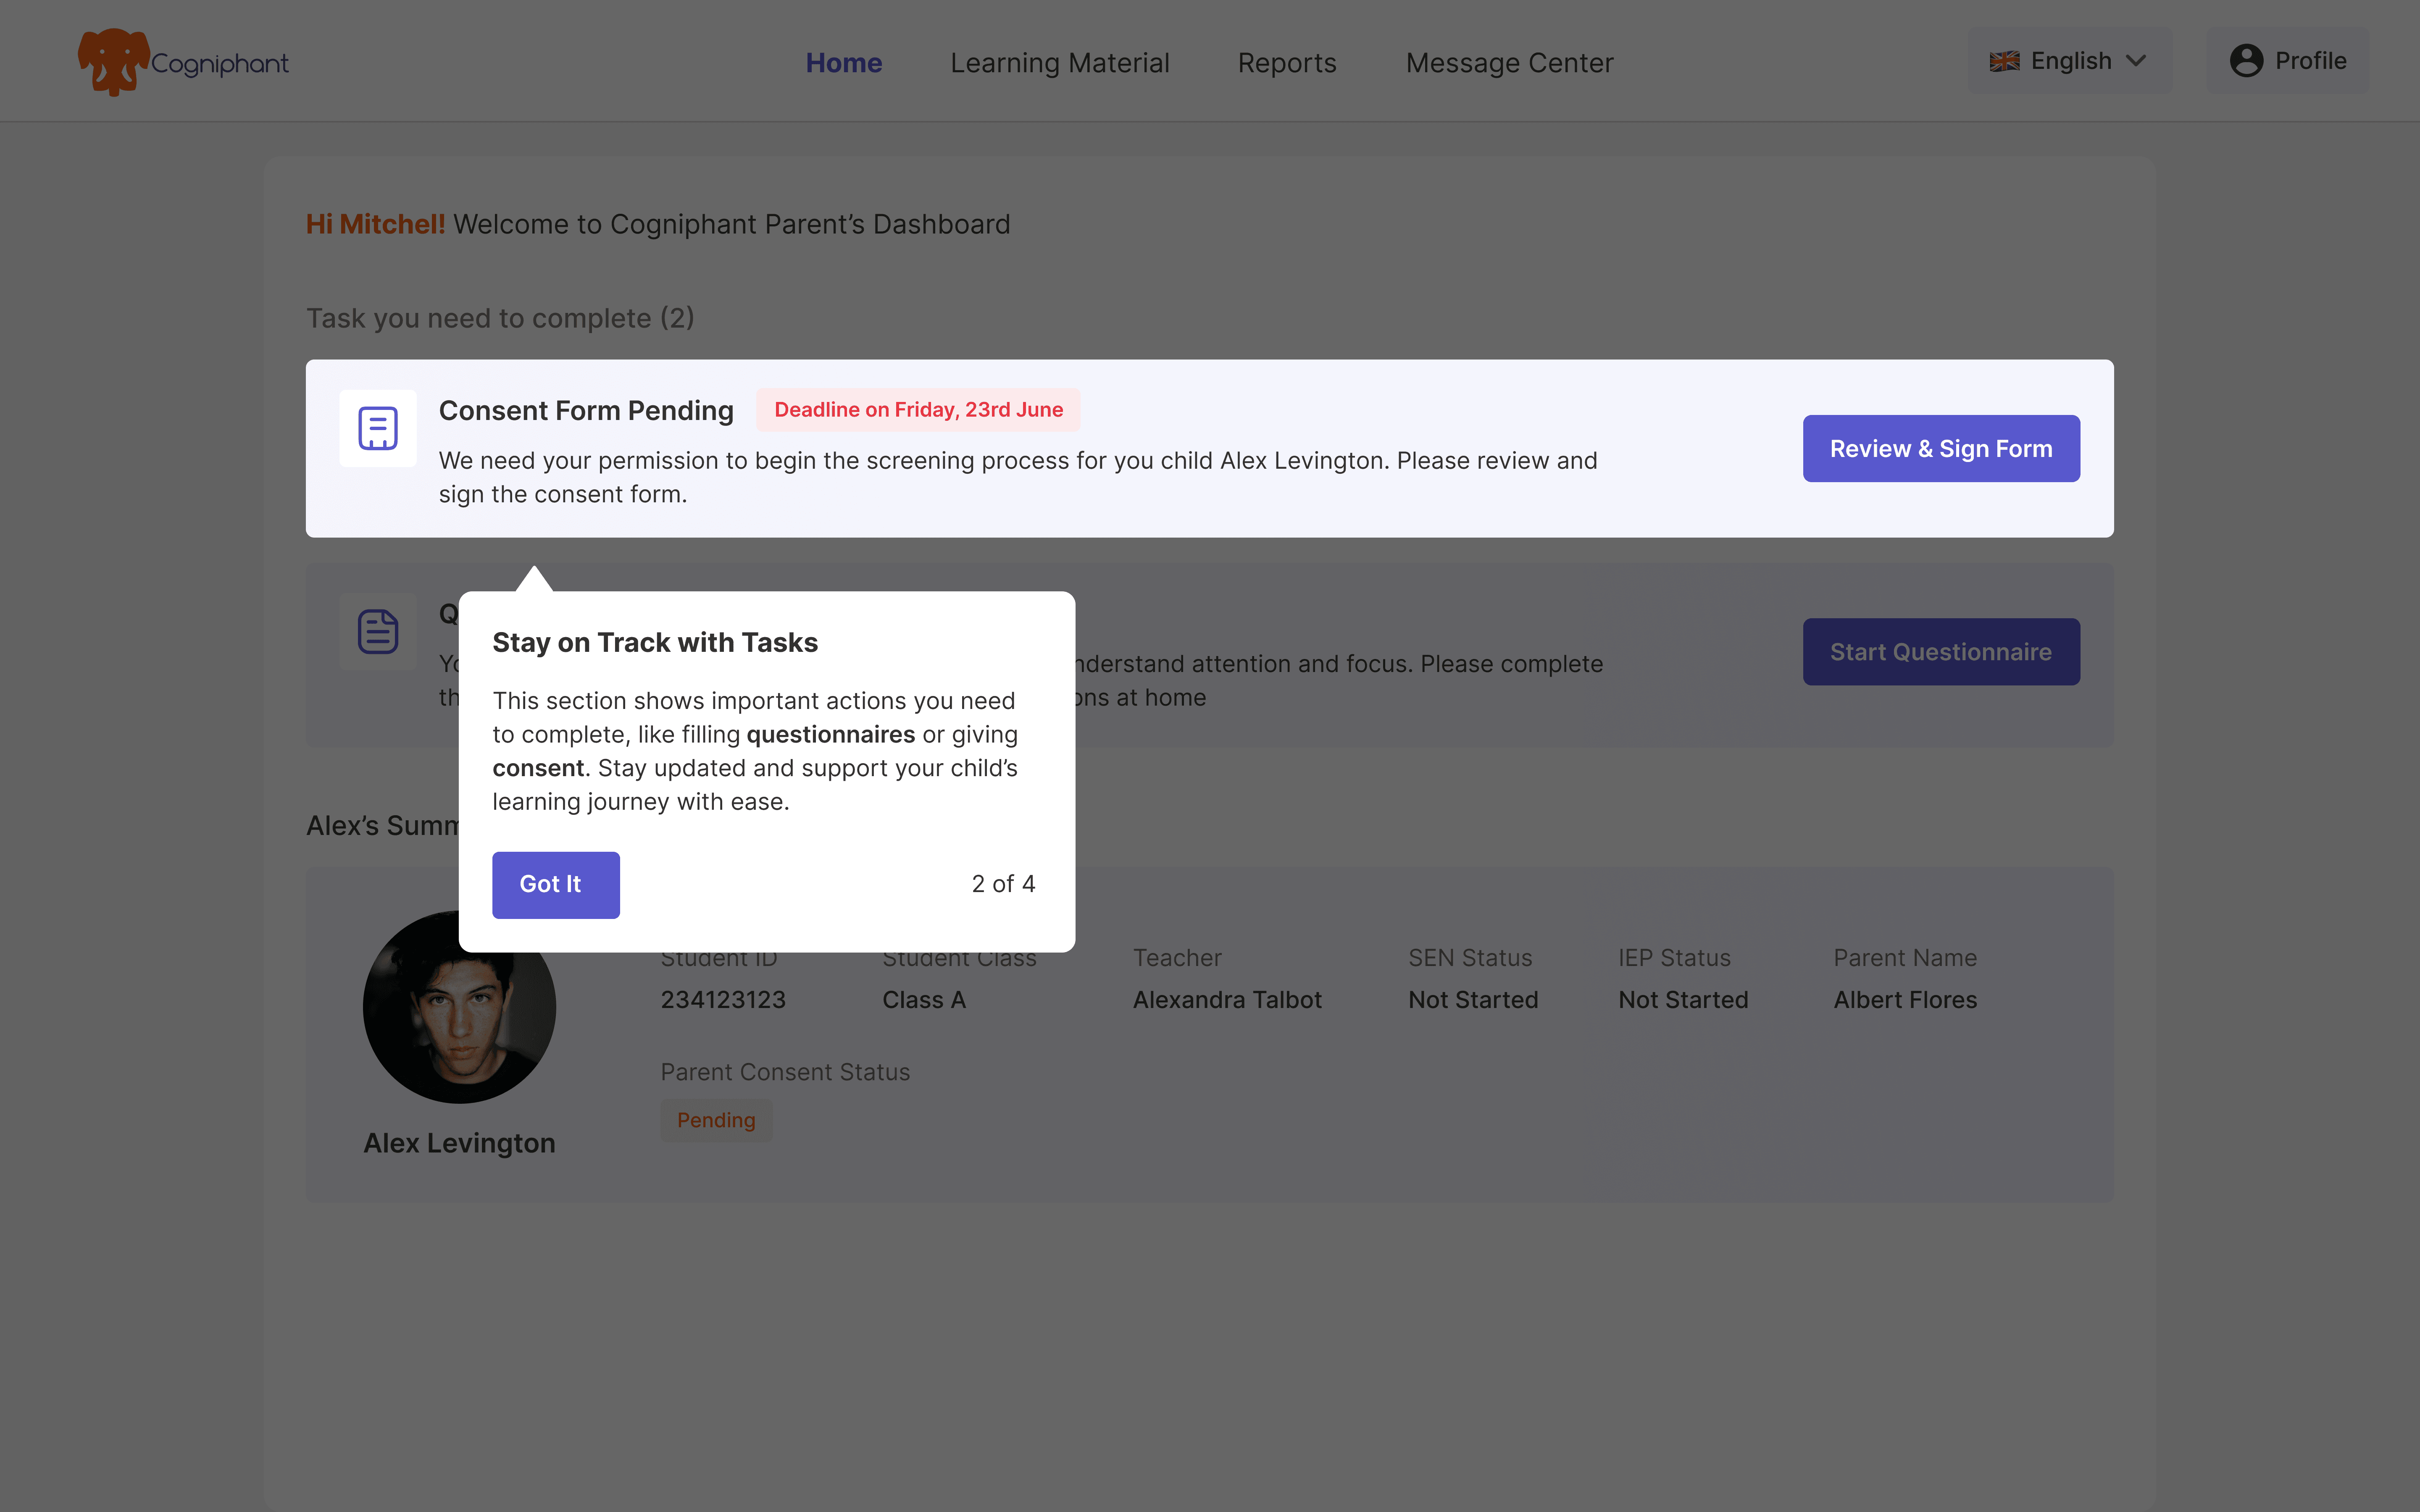Switch to the Reports tab
The image size is (2420, 1512).
(x=1287, y=62)
